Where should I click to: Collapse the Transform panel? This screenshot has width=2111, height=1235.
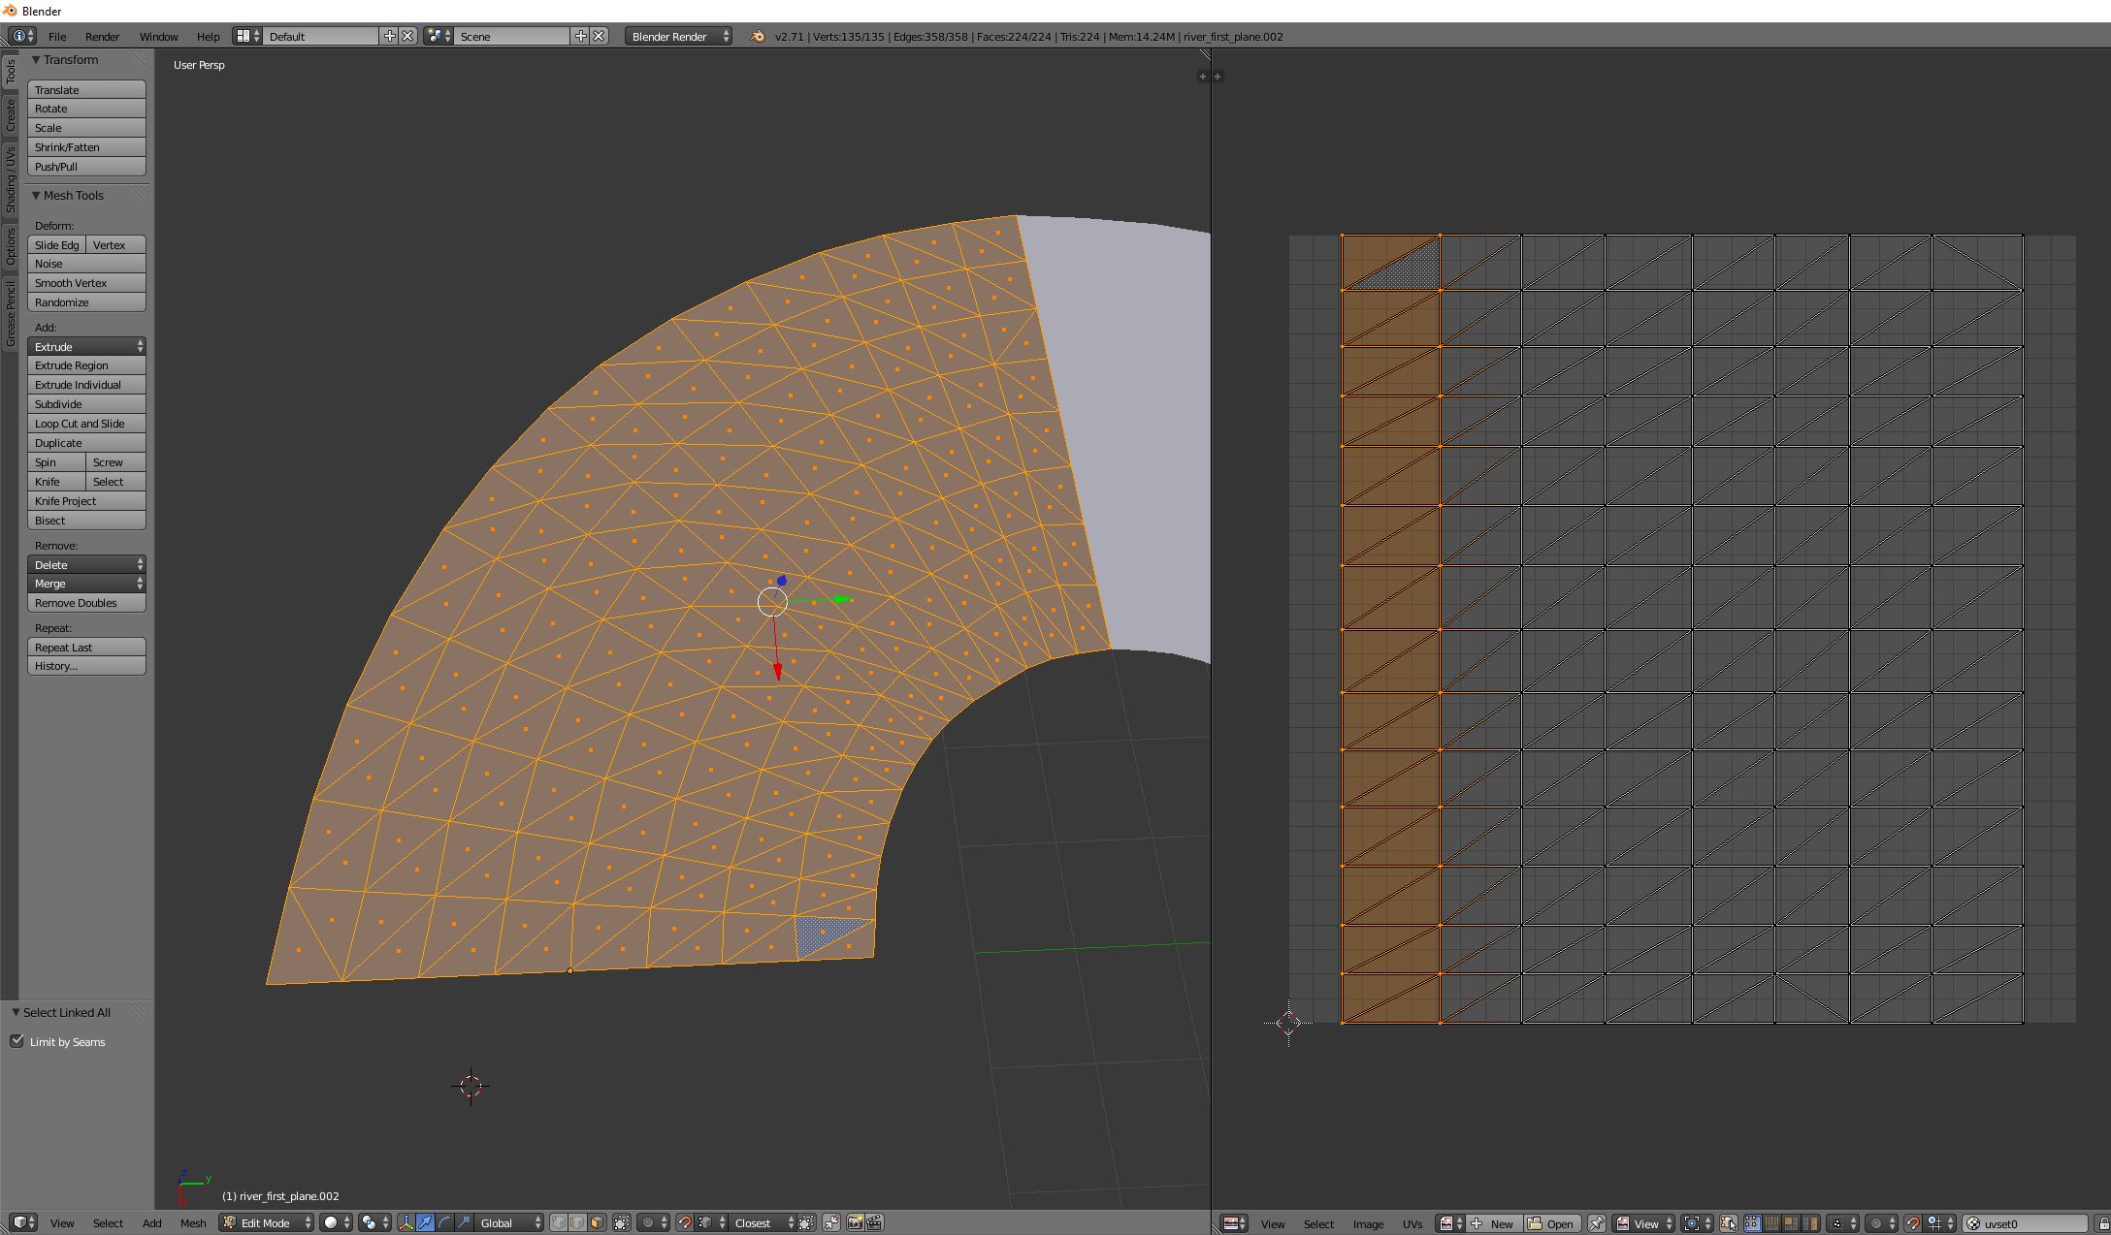(x=36, y=59)
